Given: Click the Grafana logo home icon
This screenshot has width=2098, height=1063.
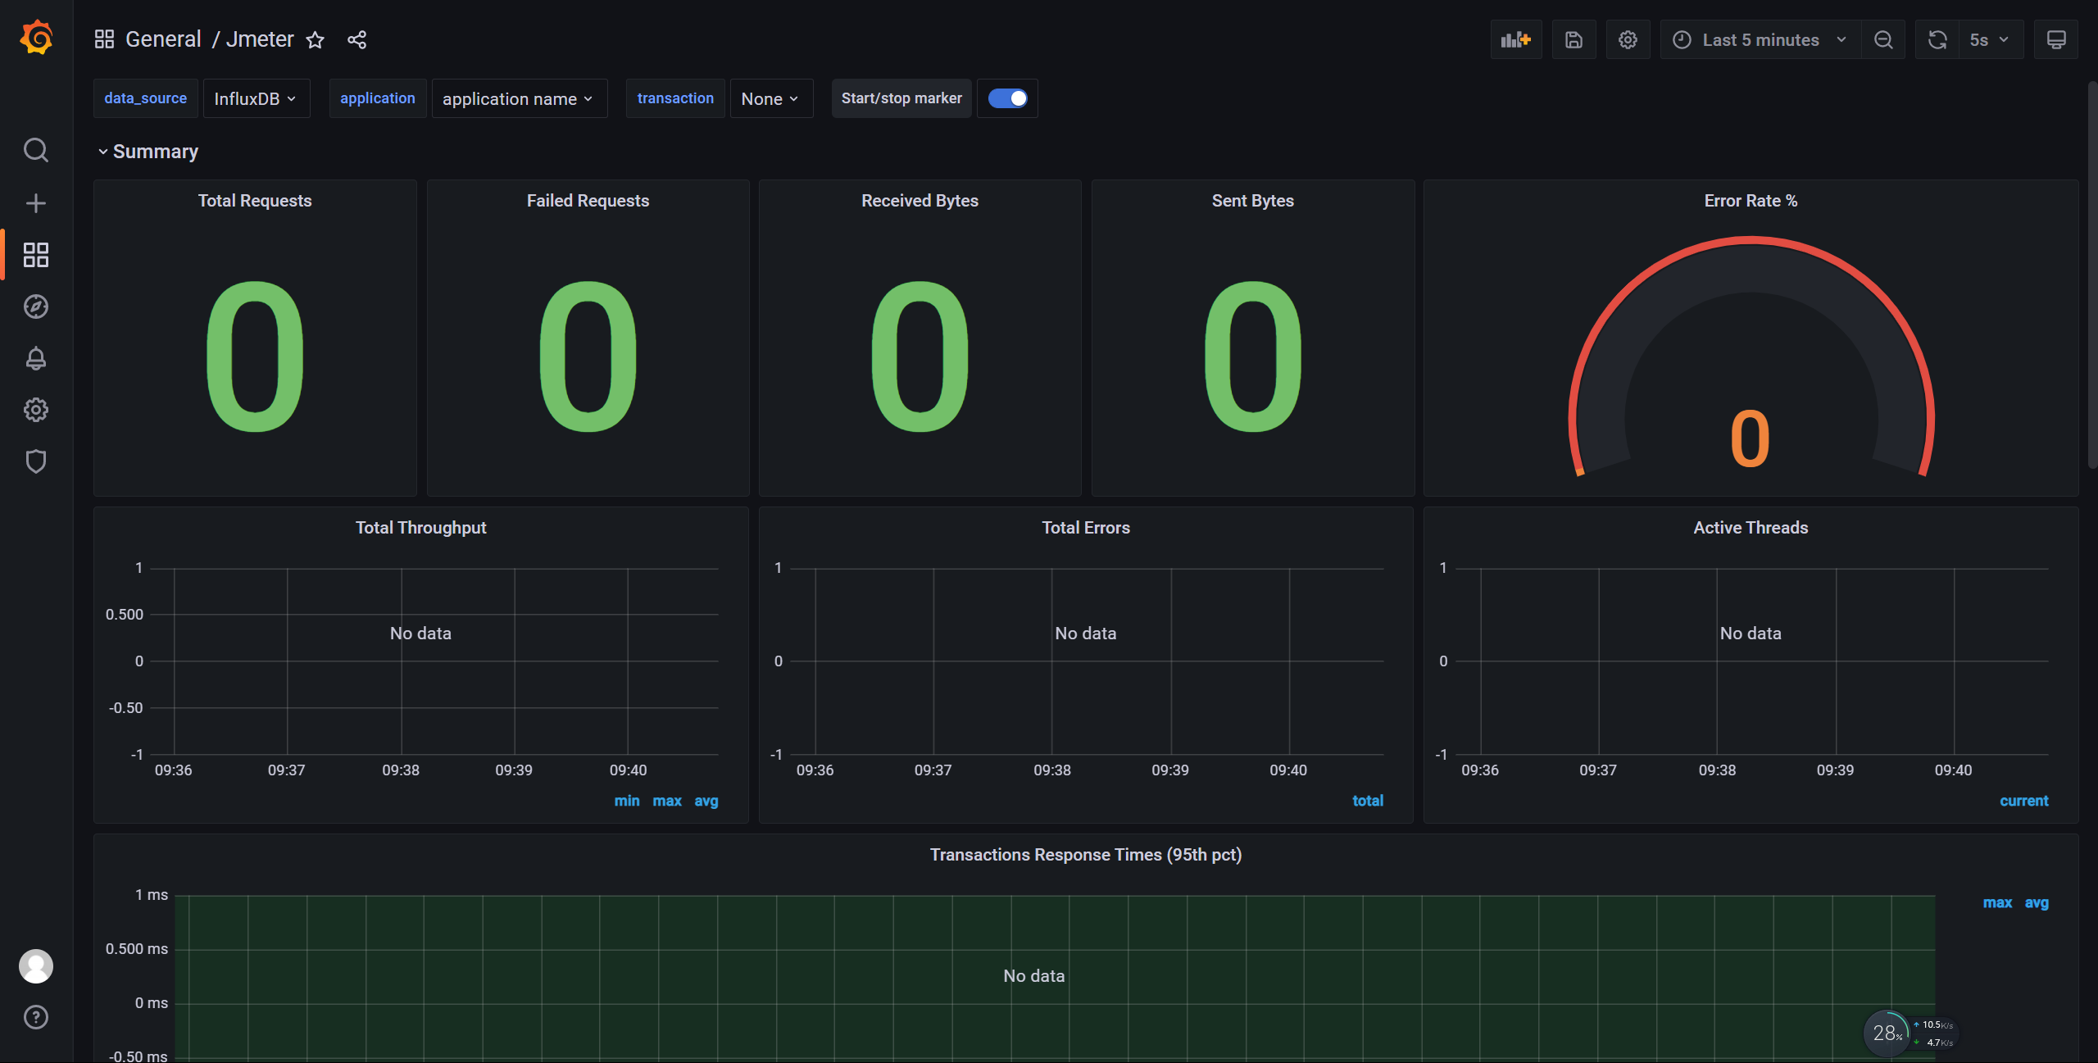Looking at the screenshot, I should pyautogui.click(x=36, y=39).
